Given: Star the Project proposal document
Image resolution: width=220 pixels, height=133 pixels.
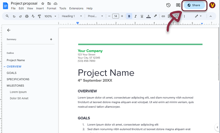Looking at the screenshot, I should click(x=43, y=4).
